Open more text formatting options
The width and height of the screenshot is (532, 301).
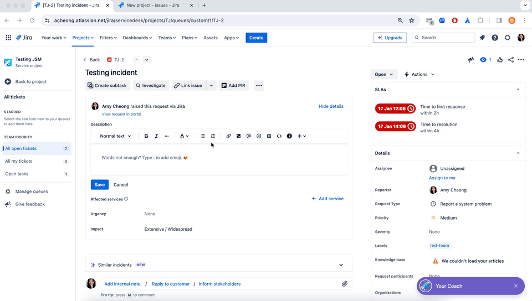(x=167, y=136)
